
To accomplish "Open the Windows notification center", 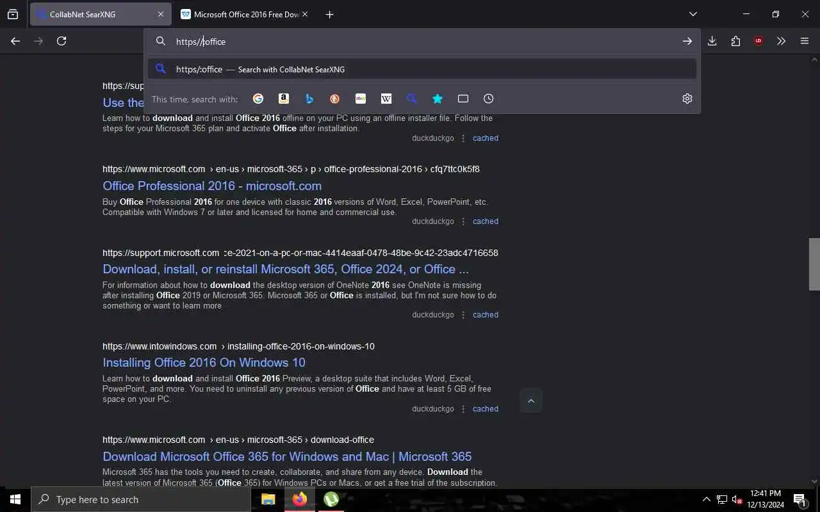I will pos(799,499).
